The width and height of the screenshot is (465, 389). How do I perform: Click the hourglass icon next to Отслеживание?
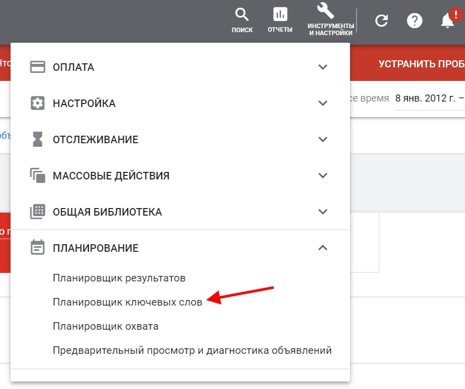[38, 139]
